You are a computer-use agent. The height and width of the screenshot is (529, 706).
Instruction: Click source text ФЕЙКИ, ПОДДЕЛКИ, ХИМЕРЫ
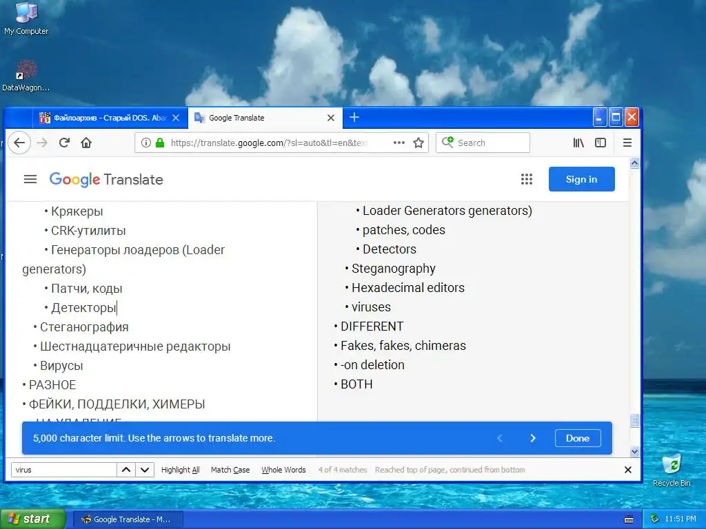117,404
